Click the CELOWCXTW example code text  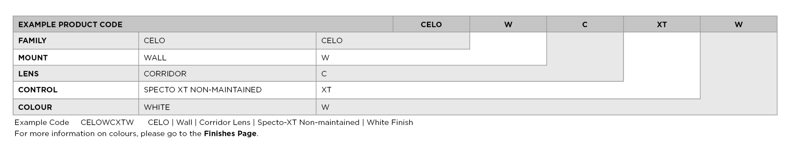pyautogui.click(x=107, y=122)
